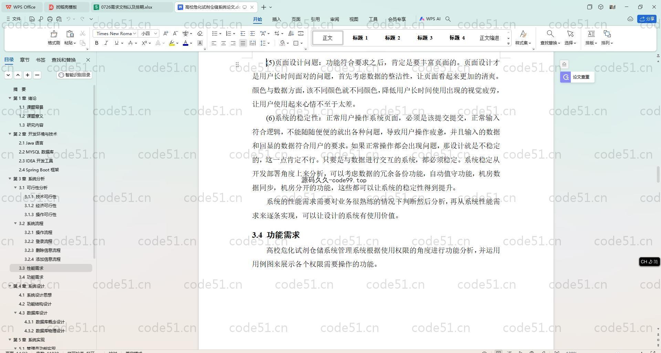The width and height of the screenshot is (661, 353).
Task: Click the Print icon in quick access toolbar
Action: 50,19
